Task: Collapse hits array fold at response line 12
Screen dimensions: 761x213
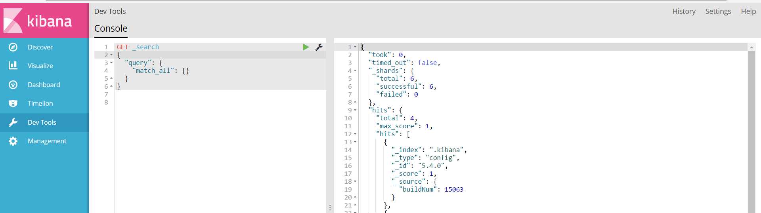Action: click(355, 134)
